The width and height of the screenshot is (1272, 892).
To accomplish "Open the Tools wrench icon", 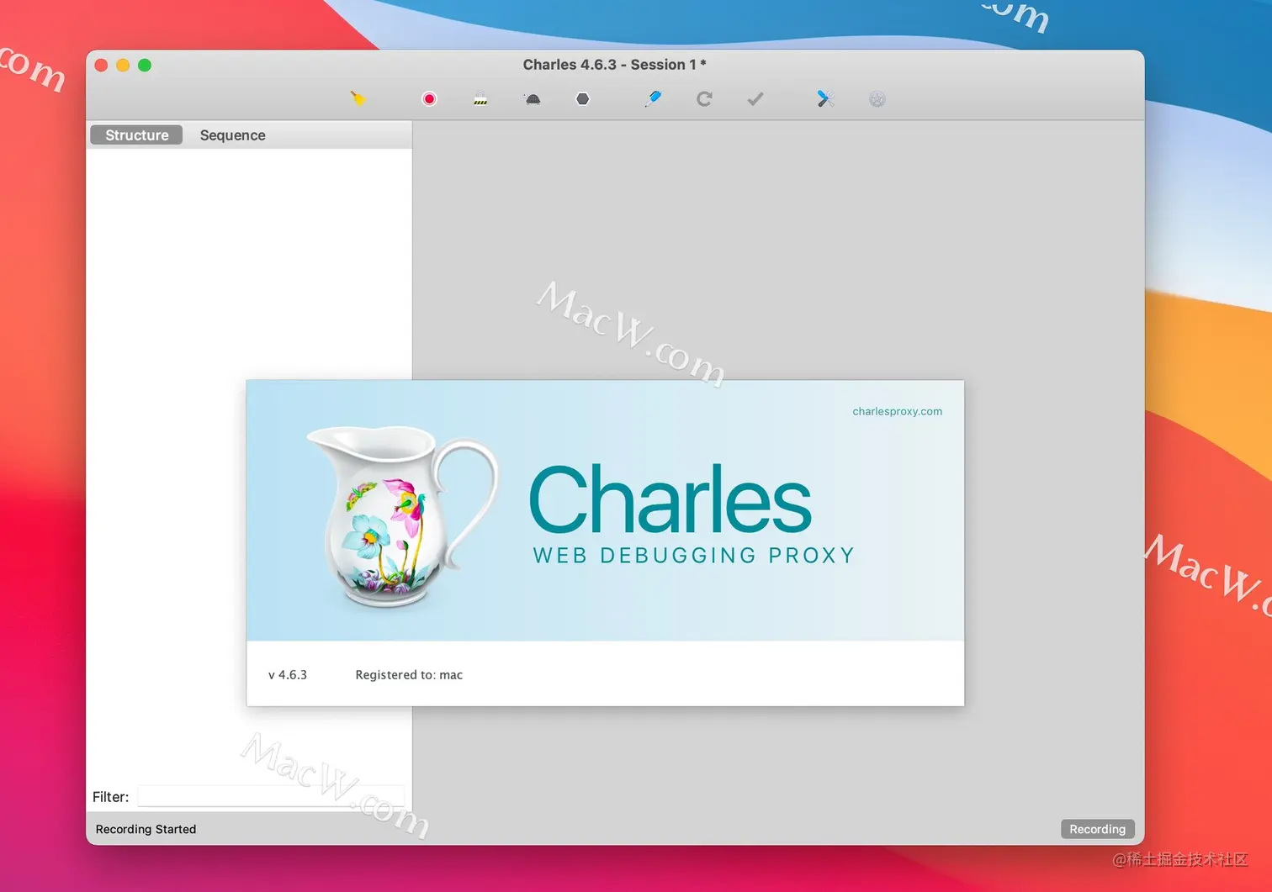I will [x=825, y=99].
